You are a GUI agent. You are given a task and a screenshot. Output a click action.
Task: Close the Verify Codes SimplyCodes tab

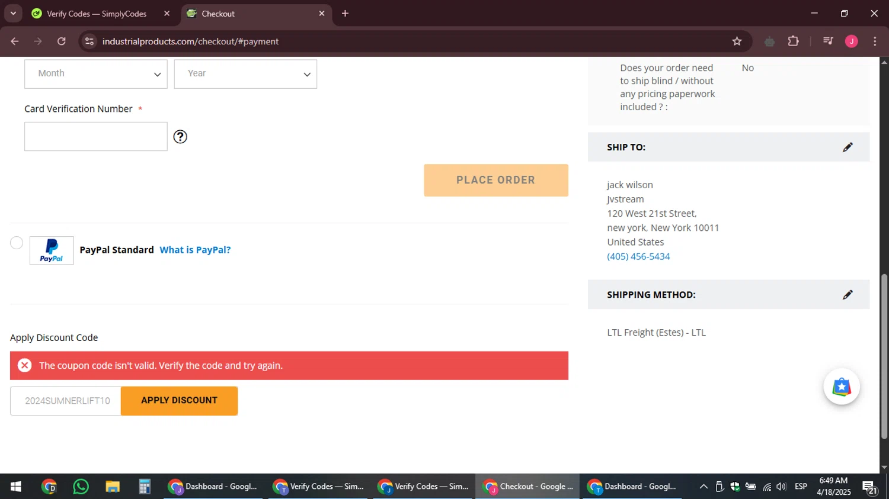tap(167, 13)
